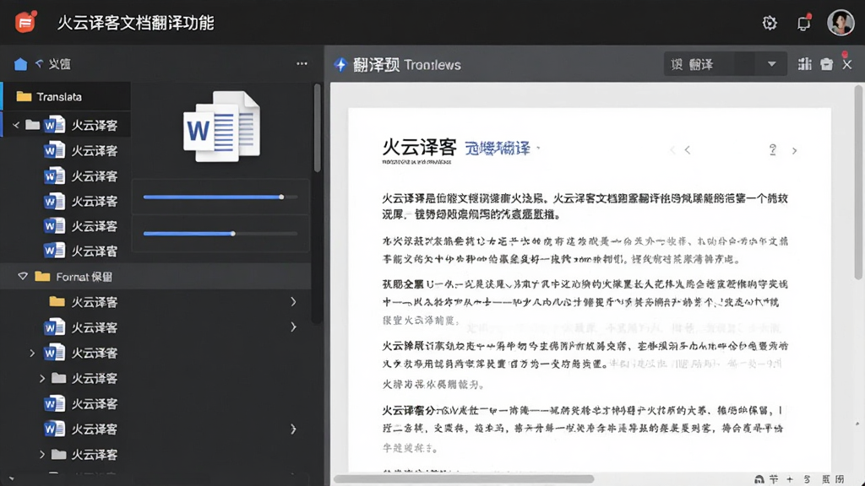Click the chevron on the yellow folder row under Format 保留
865x486 pixels.
tap(293, 301)
